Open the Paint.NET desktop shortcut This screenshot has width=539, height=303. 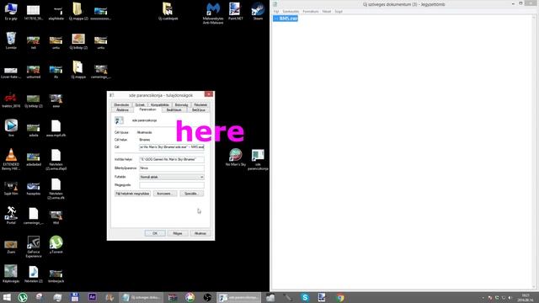(x=236, y=11)
